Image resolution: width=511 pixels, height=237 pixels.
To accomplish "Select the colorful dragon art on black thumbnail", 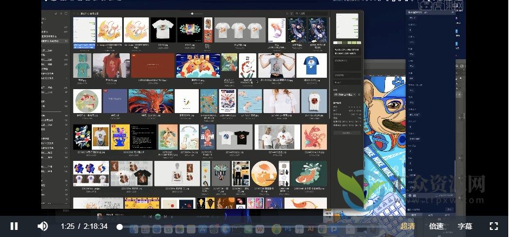I will [x=190, y=30].
